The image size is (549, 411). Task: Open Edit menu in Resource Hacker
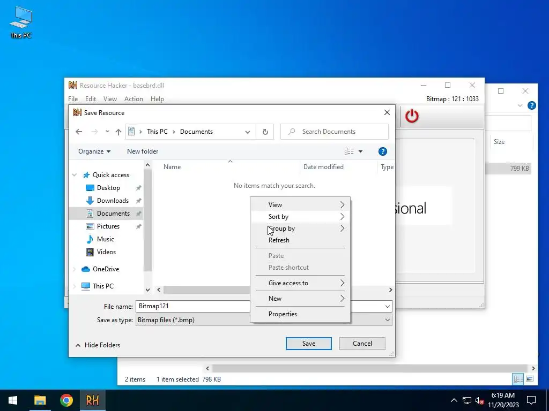[90, 99]
